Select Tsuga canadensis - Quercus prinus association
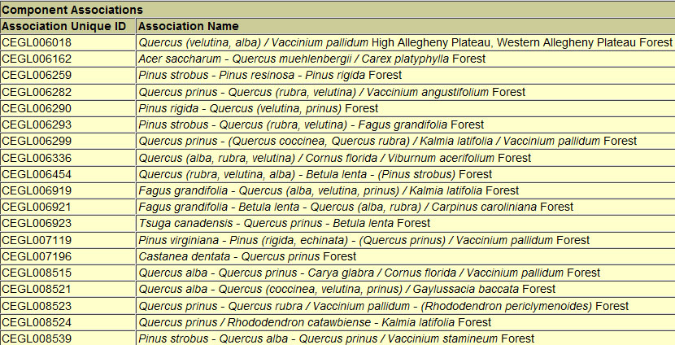Screen dimensions: 675x345 point(284,223)
